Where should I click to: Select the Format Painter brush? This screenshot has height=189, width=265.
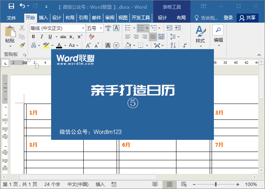click(x=22, y=45)
